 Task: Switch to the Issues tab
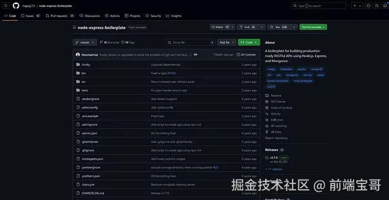click(30, 16)
